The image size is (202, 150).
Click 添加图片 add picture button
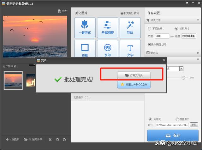[13, 139]
